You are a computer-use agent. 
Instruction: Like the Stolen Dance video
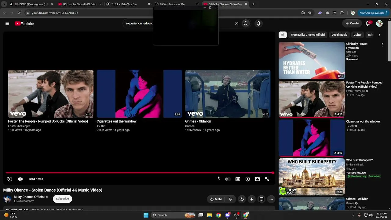(x=216, y=199)
